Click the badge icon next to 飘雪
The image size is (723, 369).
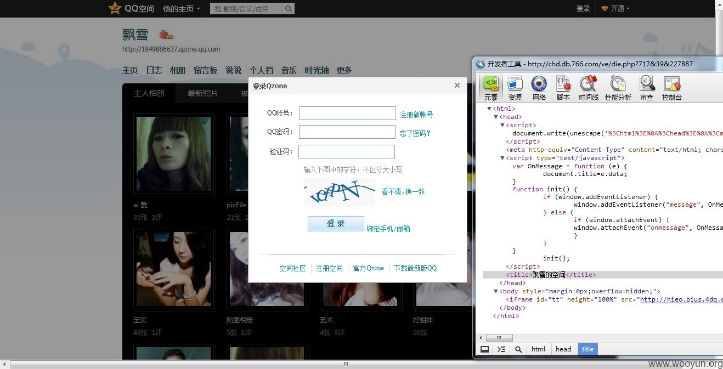click(x=166, y=35)
